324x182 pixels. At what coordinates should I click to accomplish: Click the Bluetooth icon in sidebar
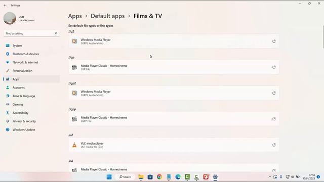[x=8, y=54]
